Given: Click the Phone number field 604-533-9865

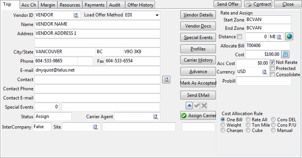Looking at the screenshot, I should [x=56, y=61].
